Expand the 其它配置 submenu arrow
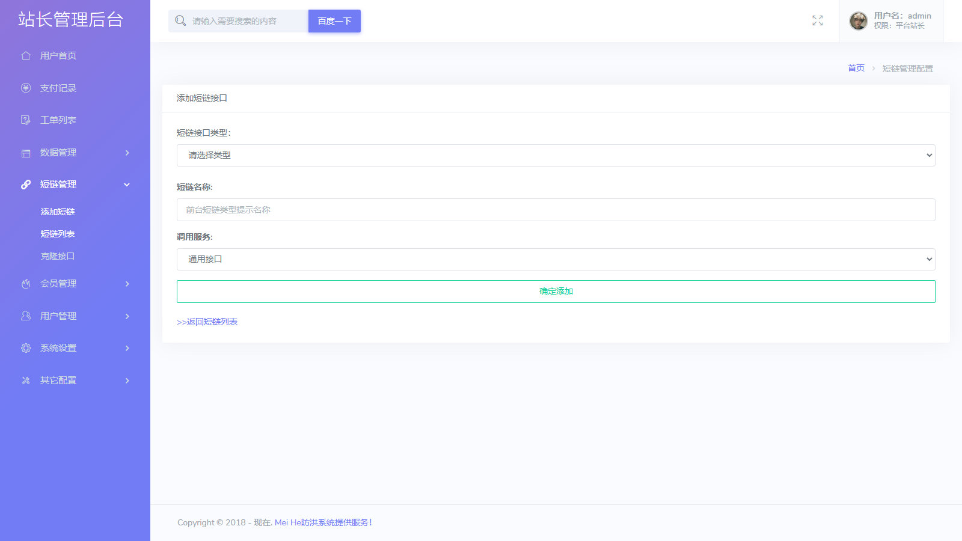962x541 pixels. (127, 381)
